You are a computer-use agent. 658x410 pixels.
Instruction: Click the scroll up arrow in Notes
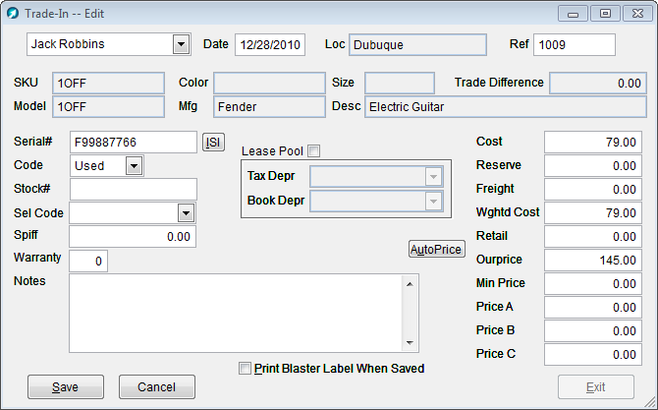point(410,284)
